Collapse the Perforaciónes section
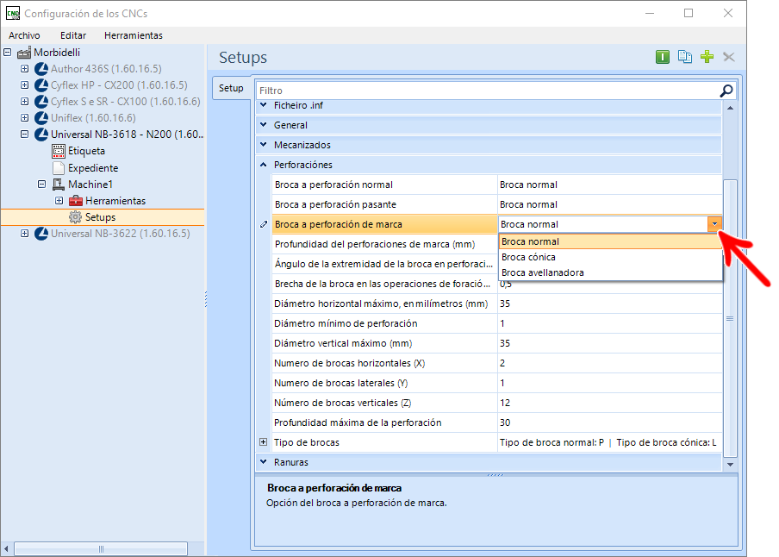This screenshot has height=557, width=779. click(265, 165)
